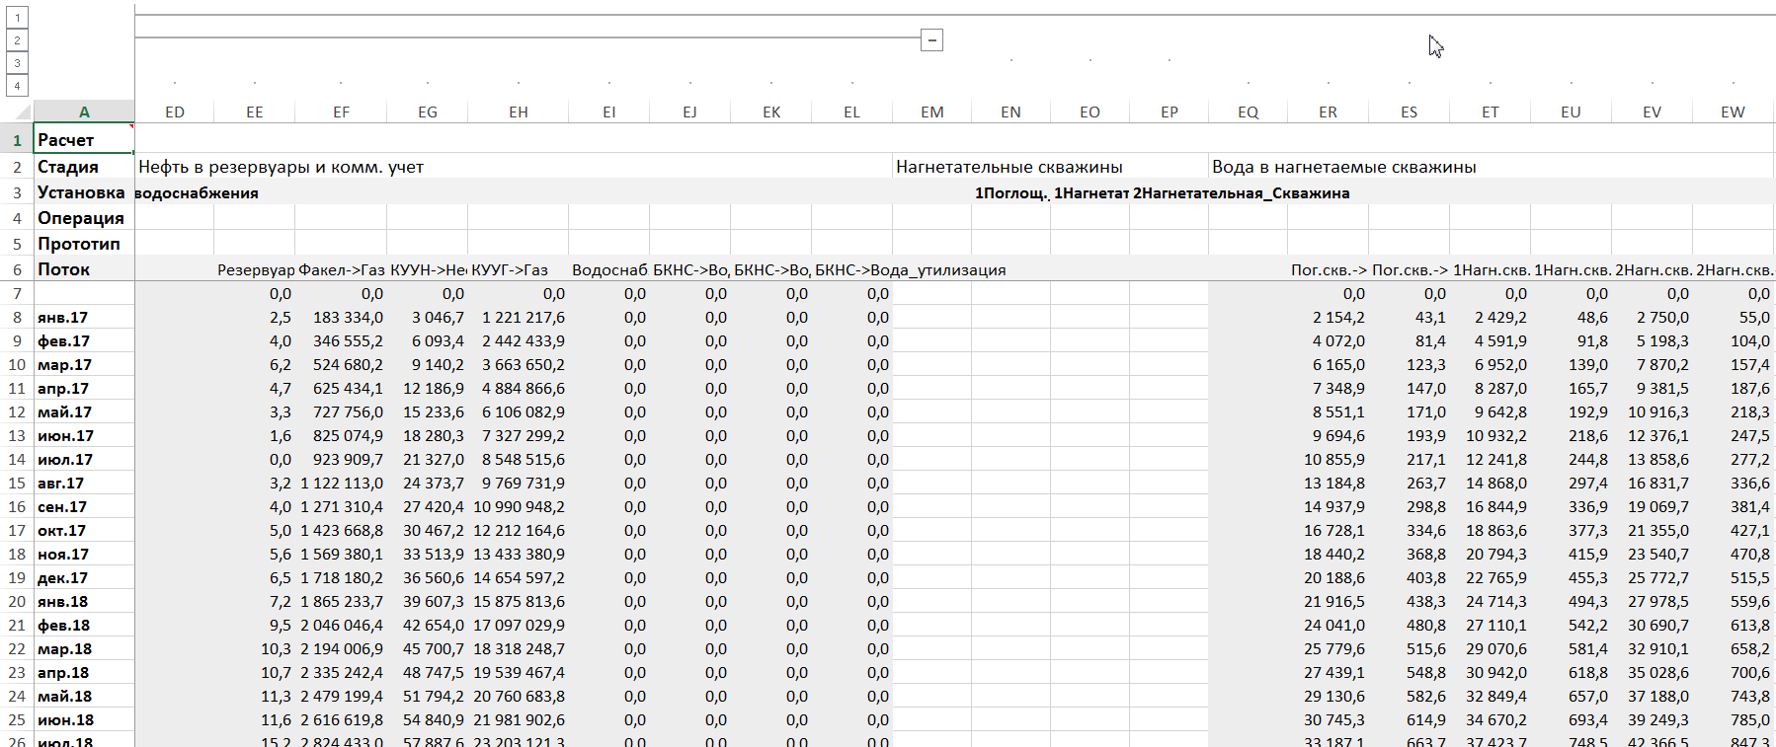Click the 'КУУГ->Газ' flow header cell
Screen dimensions: 1776x747
click(x=510, y=269)
